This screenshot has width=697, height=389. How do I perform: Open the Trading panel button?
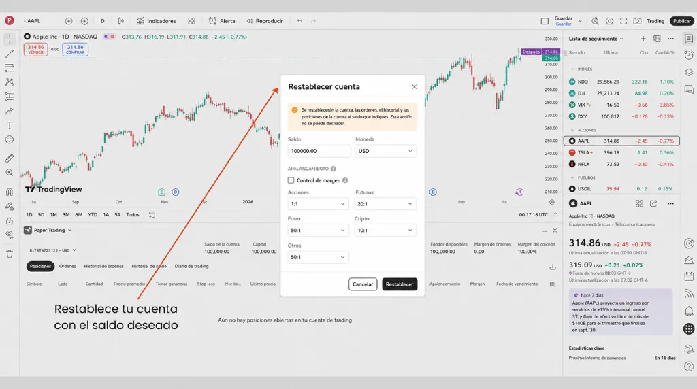[655, 21]
